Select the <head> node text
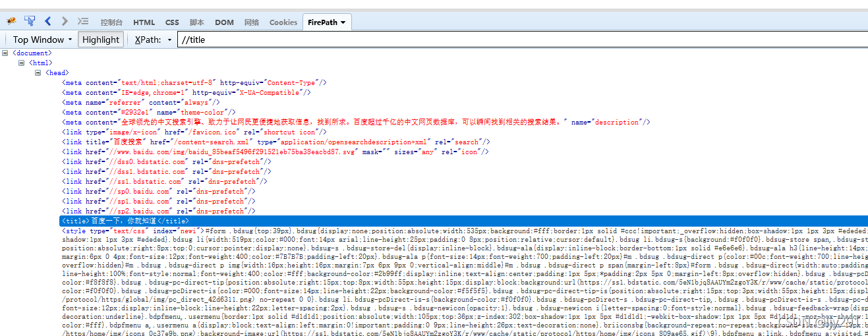Viewport: 868px width, 336px height. (57, 72)
